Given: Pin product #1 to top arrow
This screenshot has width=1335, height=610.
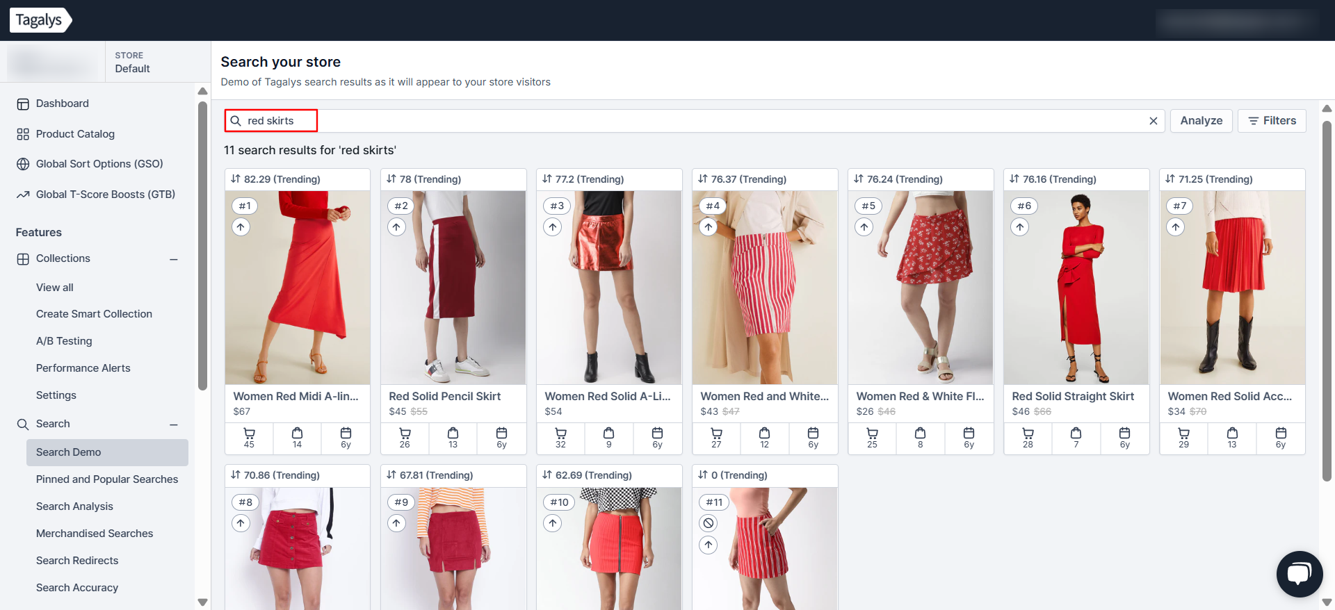Looking at the screenshot, I should point(241,227).
